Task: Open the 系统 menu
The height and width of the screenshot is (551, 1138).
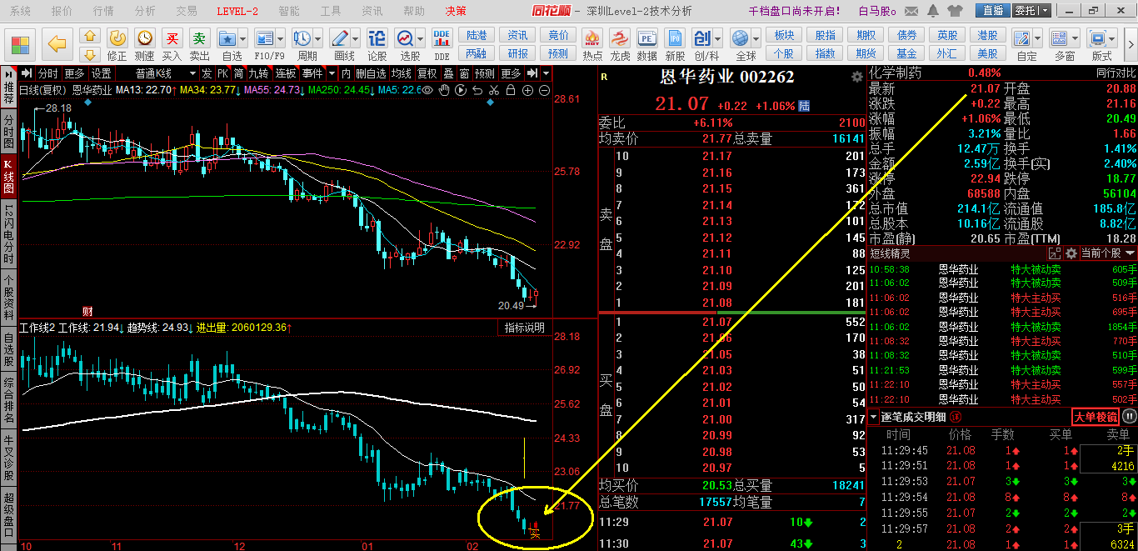Action: (x=20, y=11)
